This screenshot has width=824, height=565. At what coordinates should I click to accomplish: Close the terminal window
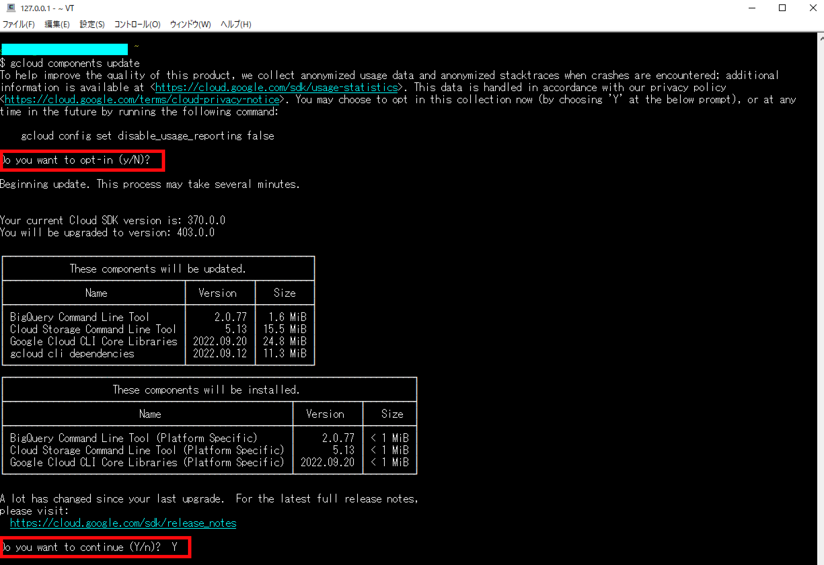813,8
